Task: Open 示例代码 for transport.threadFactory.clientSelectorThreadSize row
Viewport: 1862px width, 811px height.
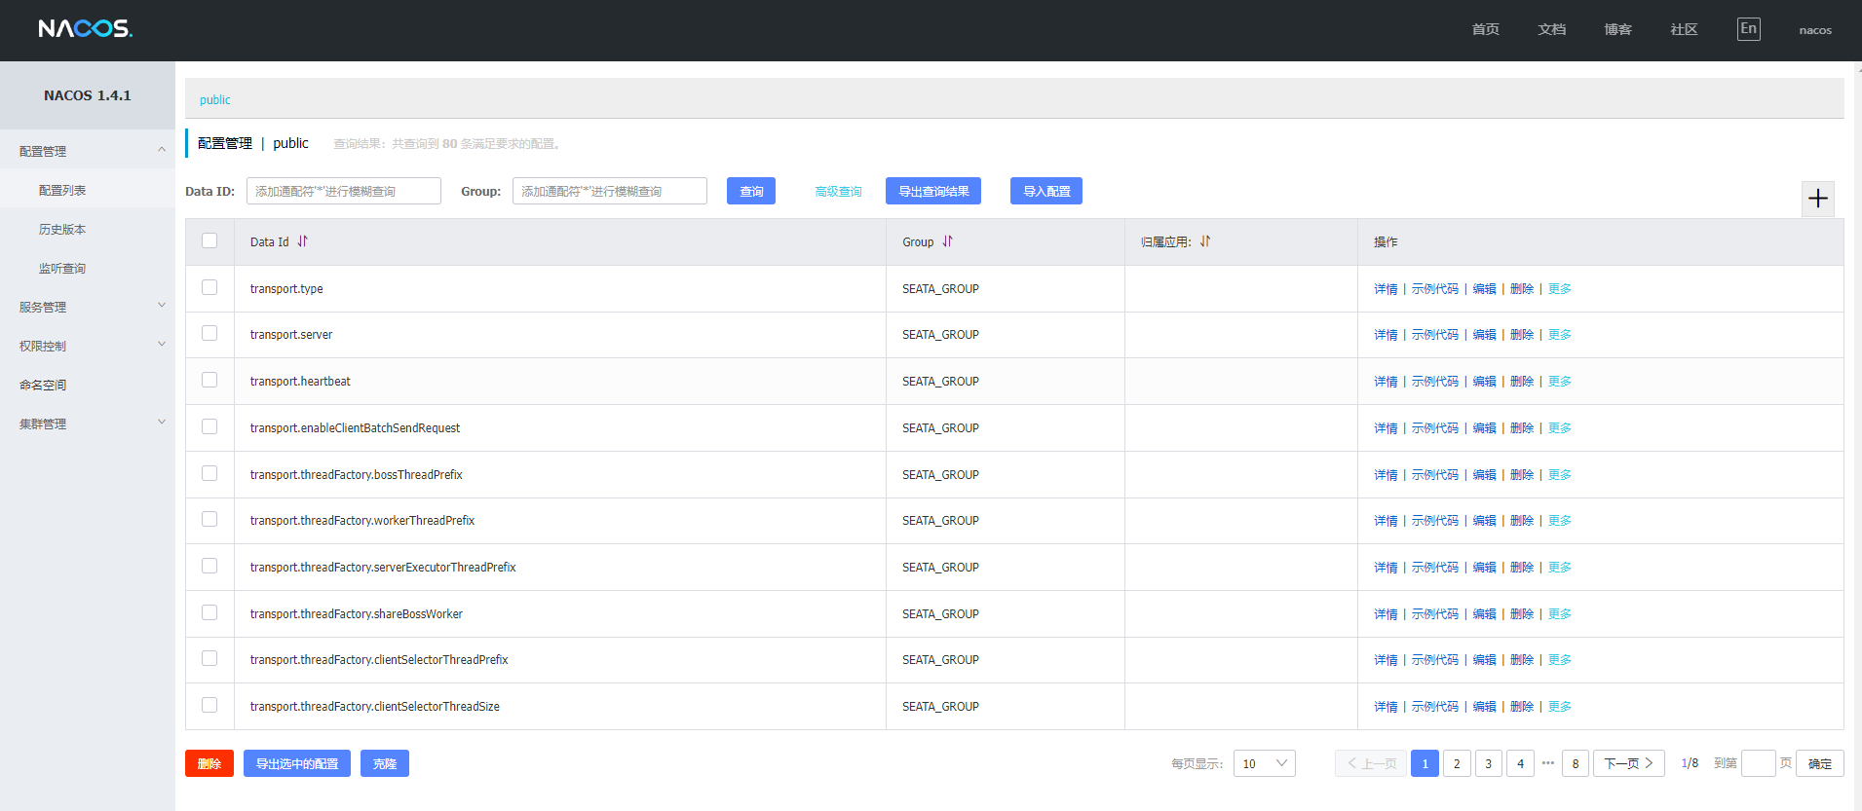Action: pos(1435,707)
